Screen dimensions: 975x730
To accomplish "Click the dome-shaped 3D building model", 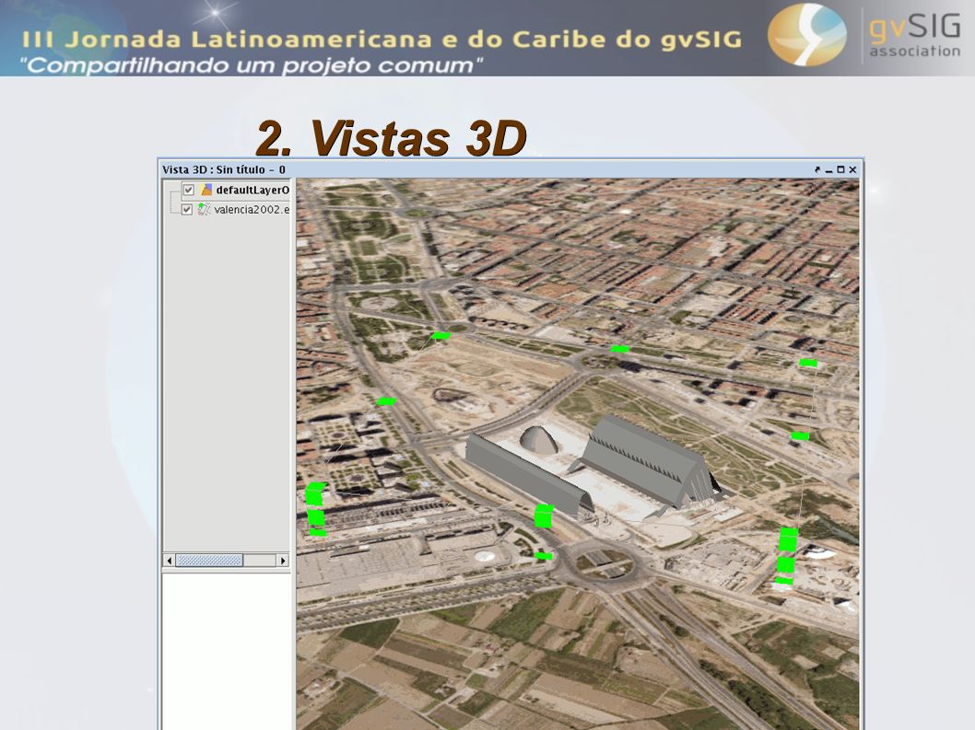I will [x=538, y=439].
